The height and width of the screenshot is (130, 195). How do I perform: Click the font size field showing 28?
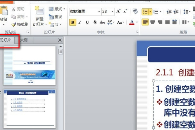(x=106, y=12)
